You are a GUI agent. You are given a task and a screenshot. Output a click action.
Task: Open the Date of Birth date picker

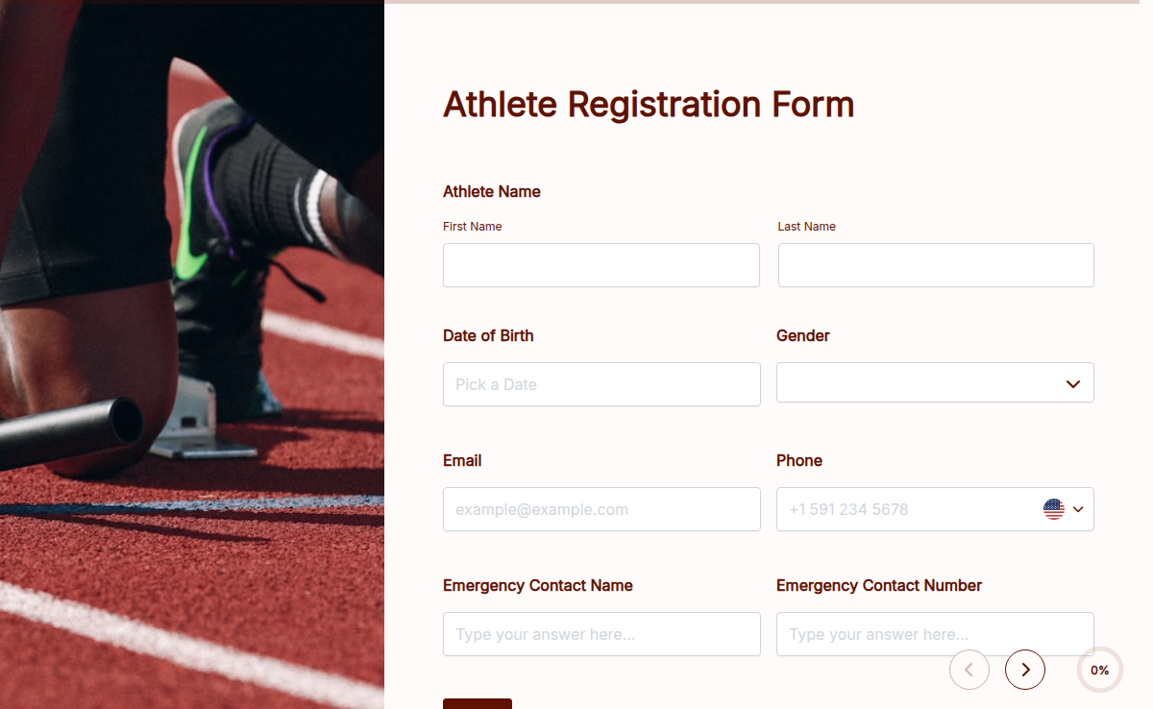[x=601, y=384]
